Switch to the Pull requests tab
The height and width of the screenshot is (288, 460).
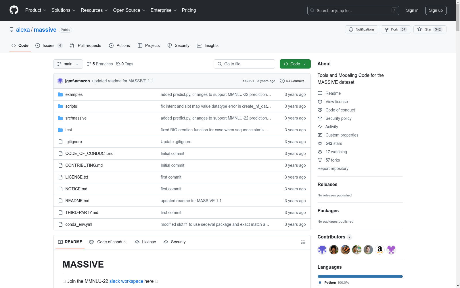click(86, 46)
